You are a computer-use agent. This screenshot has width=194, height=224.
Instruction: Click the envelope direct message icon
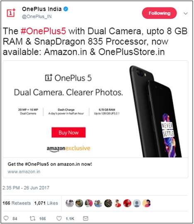point(85,218)
